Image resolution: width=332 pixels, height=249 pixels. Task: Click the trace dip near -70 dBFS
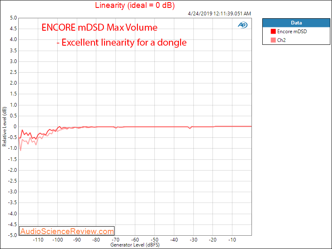116,128
